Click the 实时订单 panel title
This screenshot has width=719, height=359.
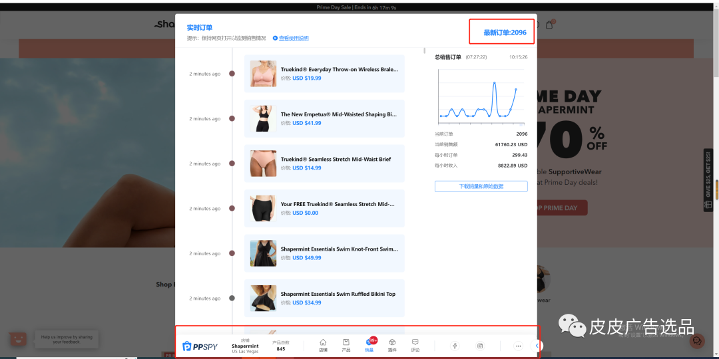pos(200,28)
